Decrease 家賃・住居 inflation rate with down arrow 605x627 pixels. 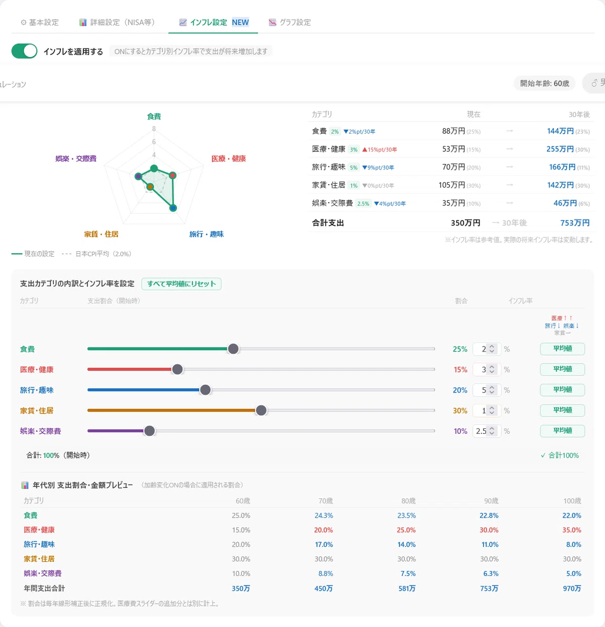click(493, 414)
